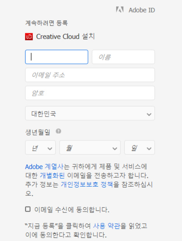
Task: Open the 일 day dropdown
Action: (140, 147)
